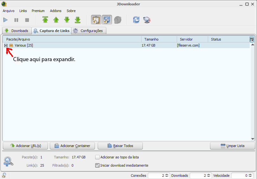The height and width of the screenshot is (179, 257).
Task: Click the list scrollbar down arrow
Action: coord(253,139)
